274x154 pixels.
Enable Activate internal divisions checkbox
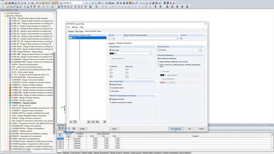(158, 50)
